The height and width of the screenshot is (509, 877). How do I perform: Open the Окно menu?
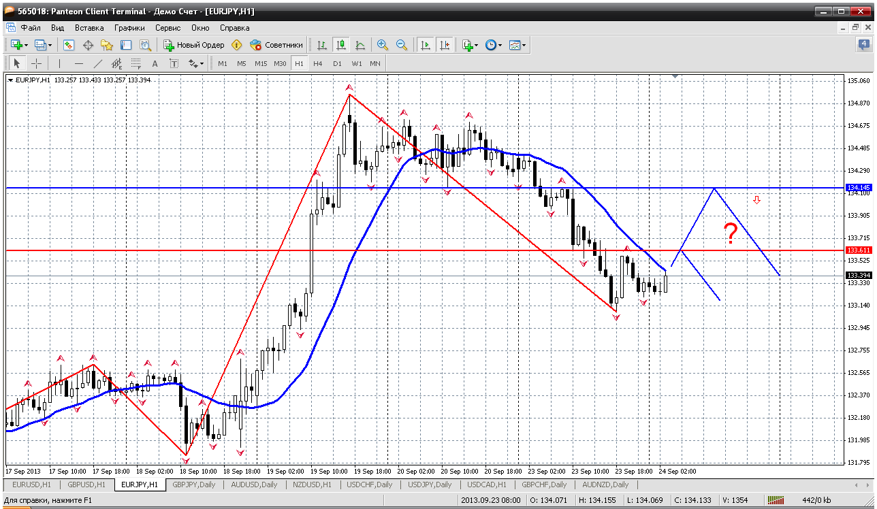[x=200, y=28]
